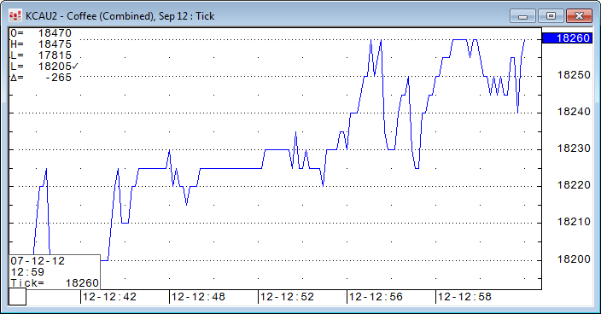Click the 12-12:58 time axis marker
The width and height of the screenshot is (601, 314).
coord(464,297)
